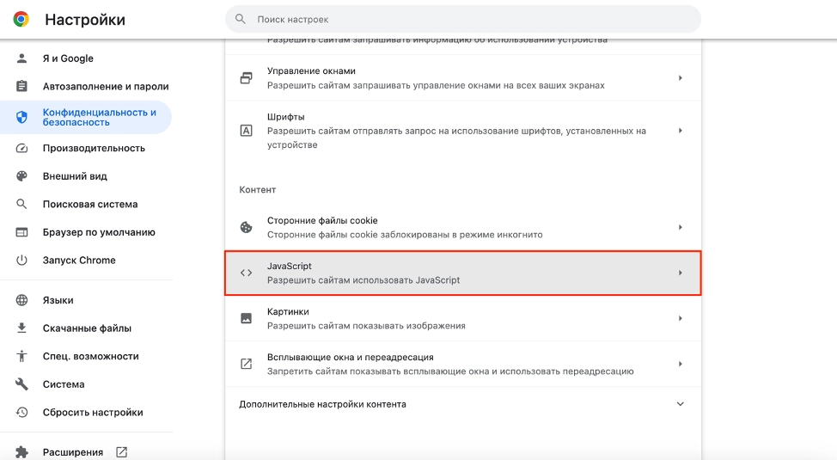Click the JavaScript code brackets icon
The height and width of the screenshot is (460, 837).
click(247, 273)
